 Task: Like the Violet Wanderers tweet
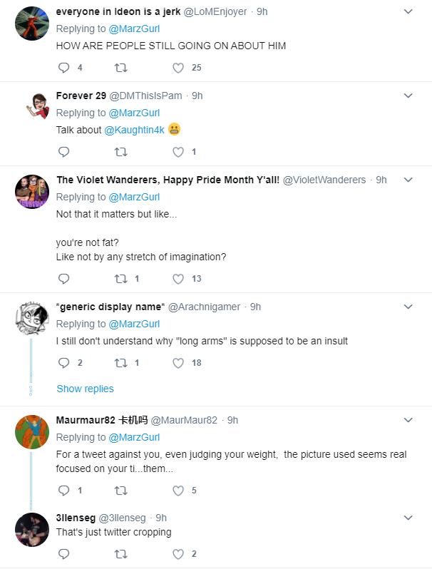(178, 279)
